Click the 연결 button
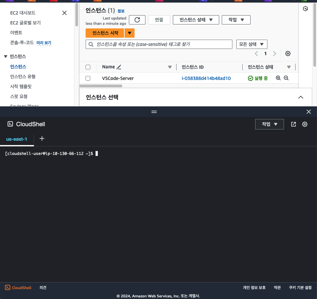This screenshot has height=299, width=317. click(159, 20)
